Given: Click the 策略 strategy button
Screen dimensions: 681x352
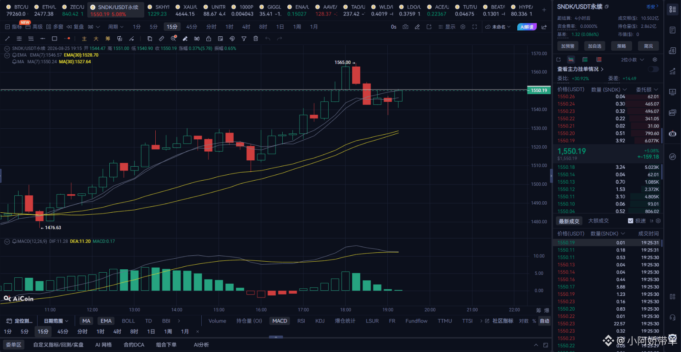Looking at the screenshot, I should click(622, 46).
